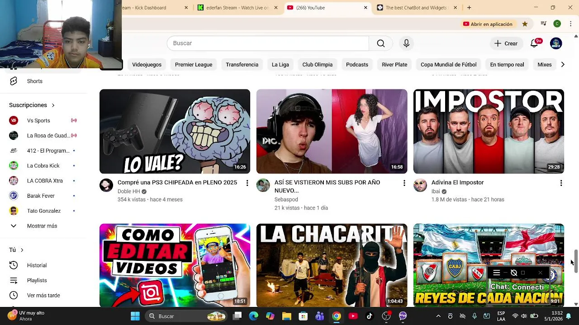Open Ver más tarde list
Viewport: 579px width, 325px height.
pos(43,295)
